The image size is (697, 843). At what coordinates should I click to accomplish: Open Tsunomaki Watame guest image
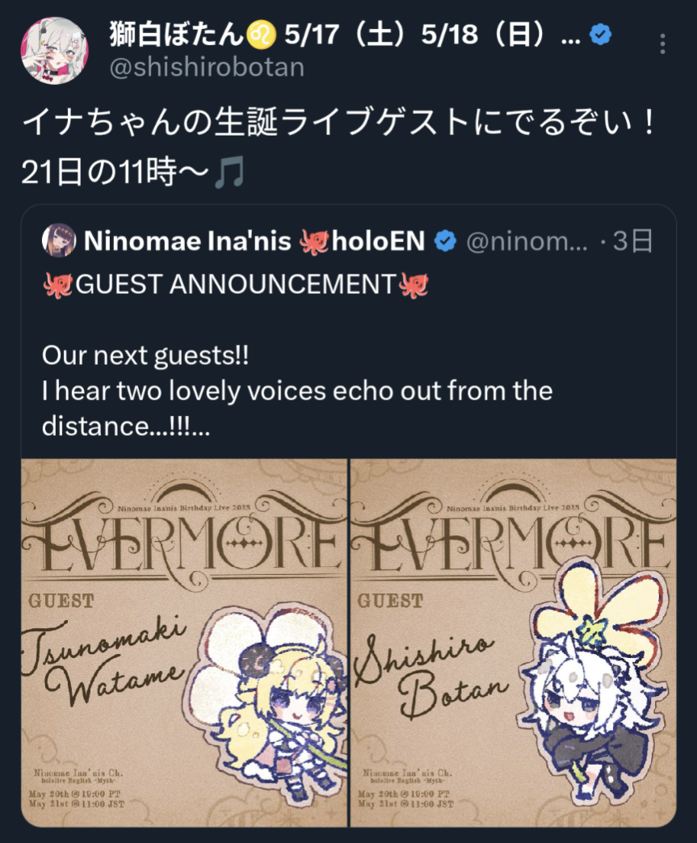[x=184, y=643]
